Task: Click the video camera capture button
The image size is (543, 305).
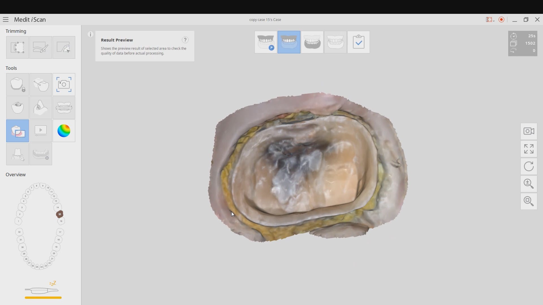Action: click(529, 131)
